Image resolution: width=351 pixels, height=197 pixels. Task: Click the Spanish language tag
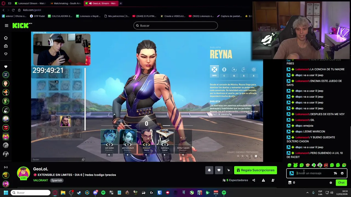point(57,180)
